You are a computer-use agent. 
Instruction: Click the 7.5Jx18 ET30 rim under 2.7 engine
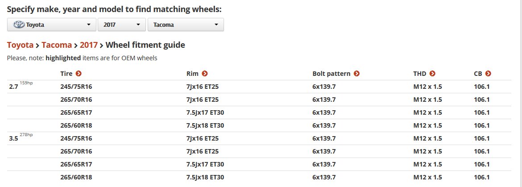click(x=205, y=125)
